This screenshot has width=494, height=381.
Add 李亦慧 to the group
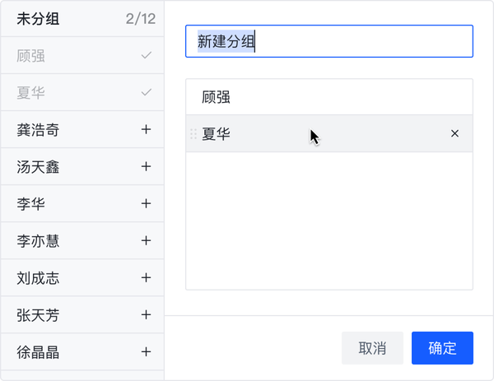coord(146,240)
